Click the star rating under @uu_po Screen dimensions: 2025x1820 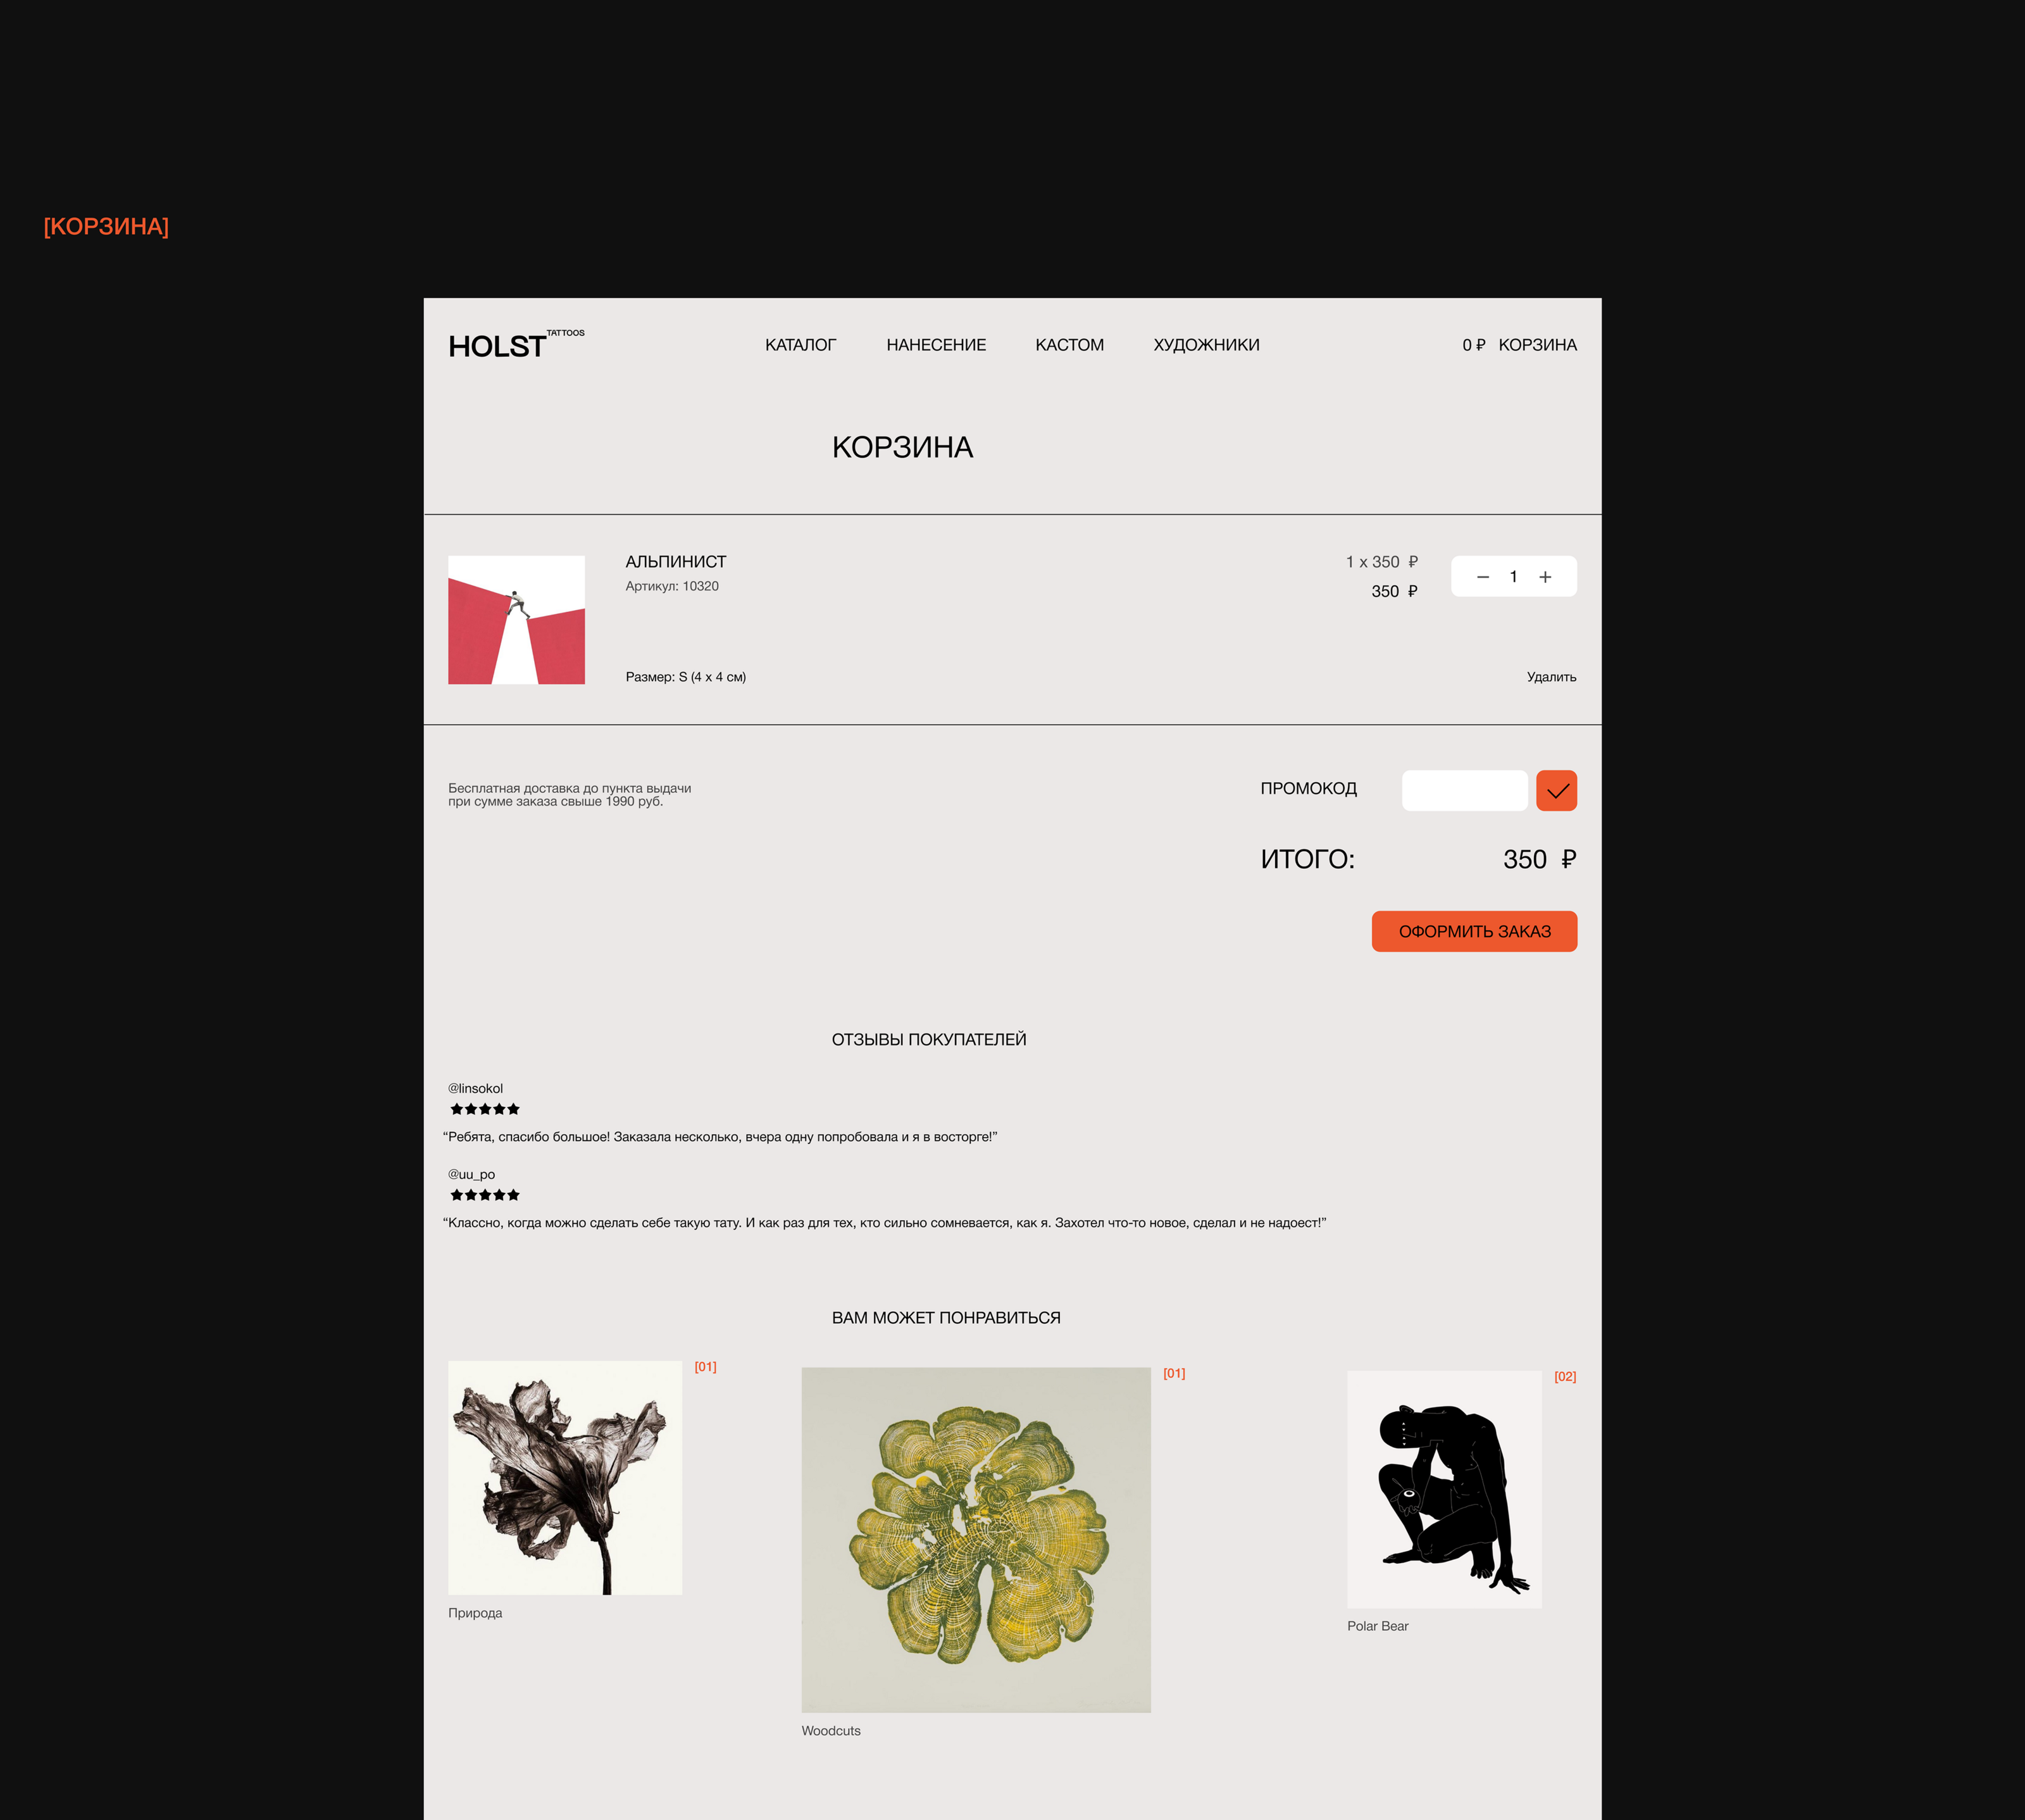485,1195
